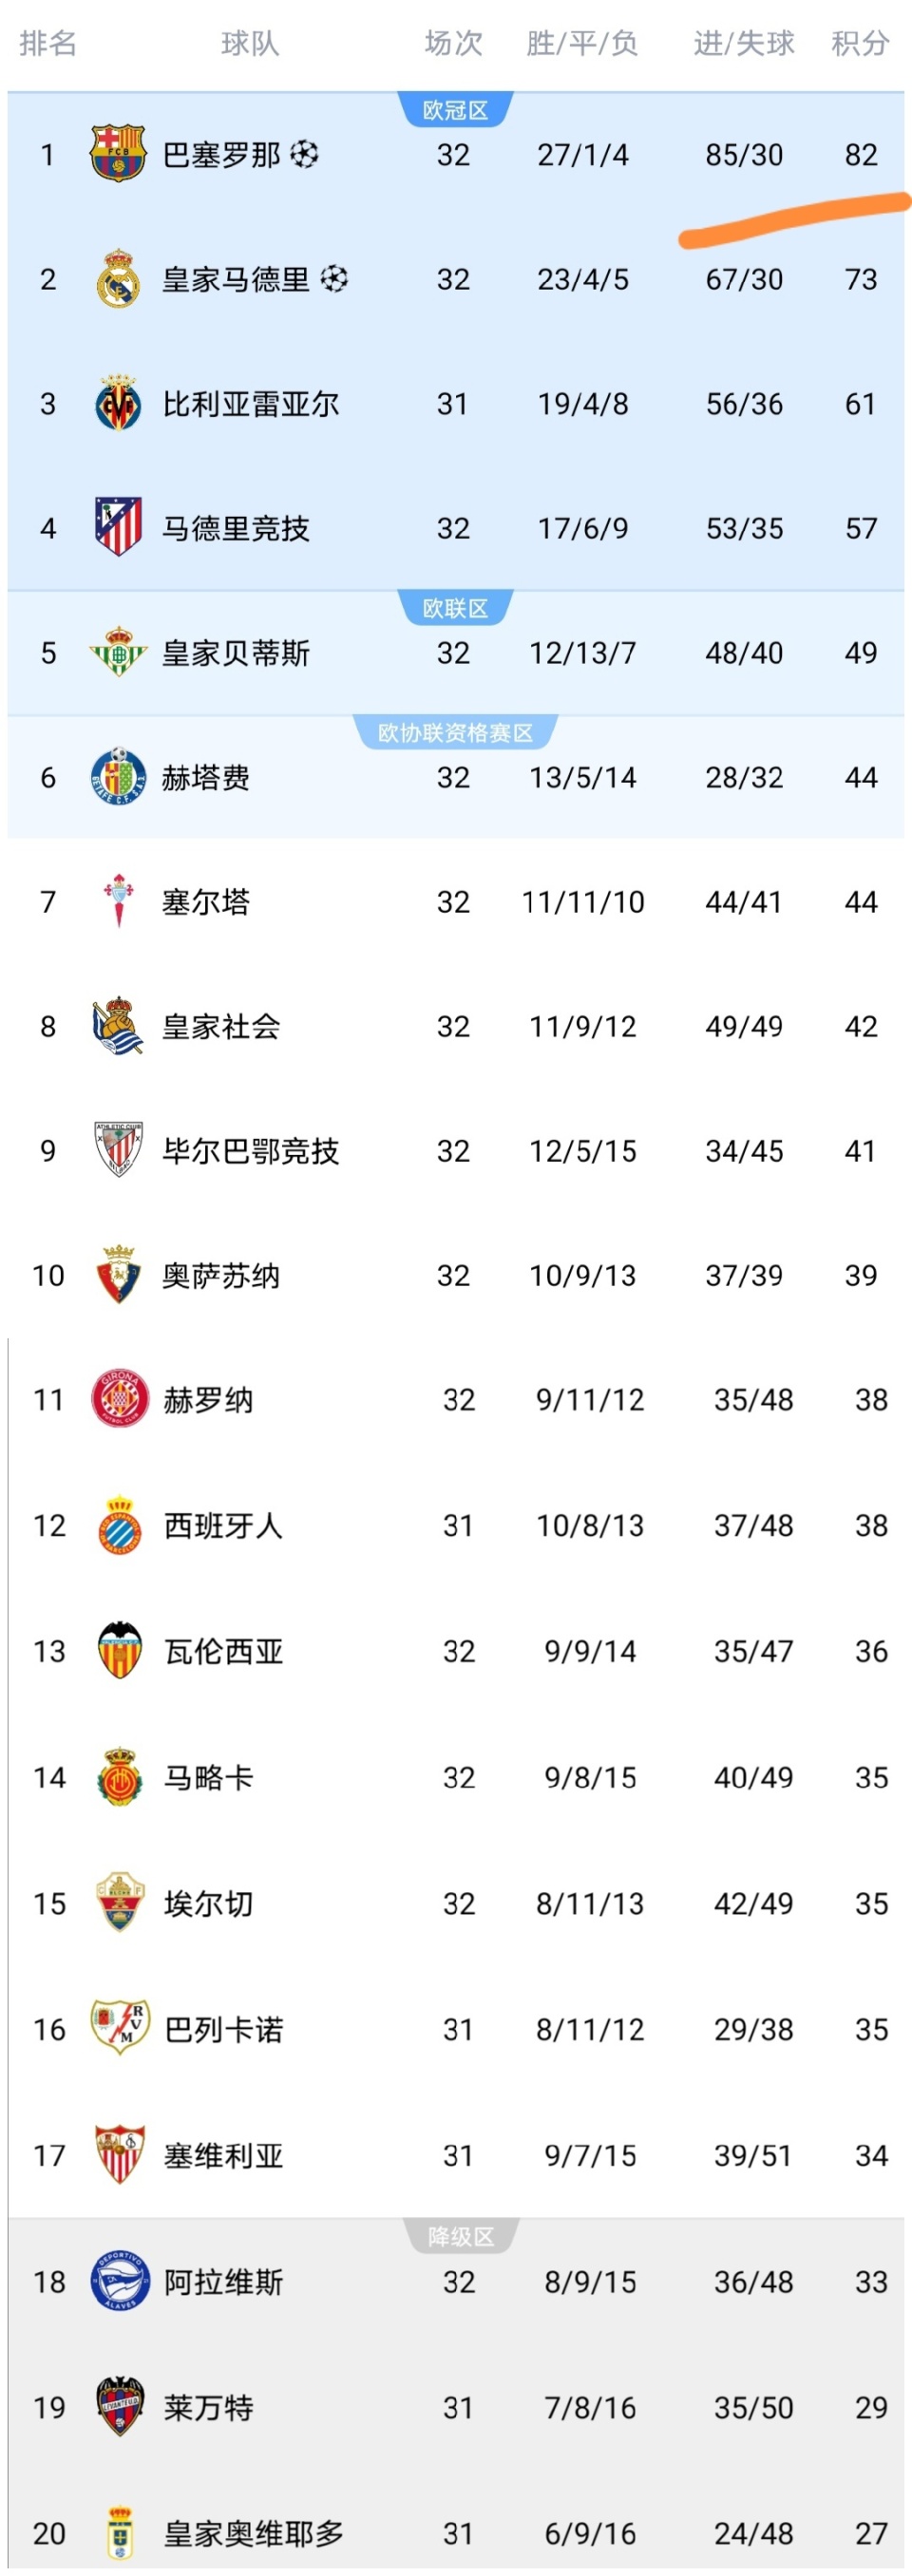Select the 降级区 zone label
The width and height of the screenshot is (912, 2576).
460,2237
